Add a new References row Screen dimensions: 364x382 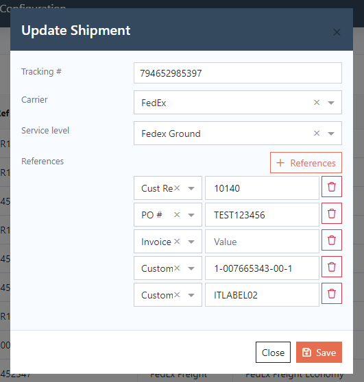(306, 163)
